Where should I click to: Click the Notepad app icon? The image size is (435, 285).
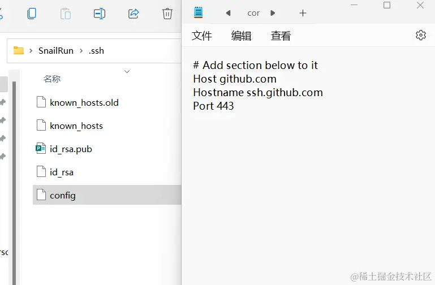[198, 13]
